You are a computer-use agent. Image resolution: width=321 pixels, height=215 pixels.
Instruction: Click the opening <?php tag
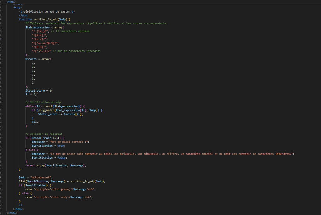[x=23, y=15]
